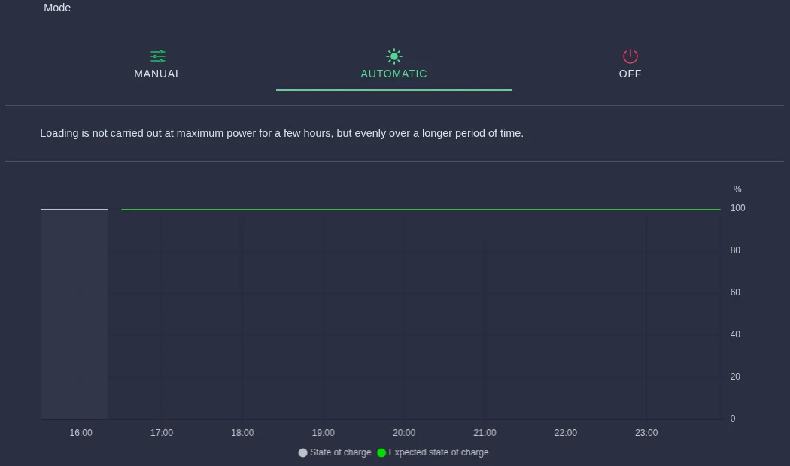Click the State of charge legend label
The height and width of the screenshot is (466, 790).
tap(341, 452)
